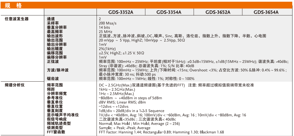Click the 偏移分辨率 row label
This screenshot has width=294, height=136.
point(57,57)
